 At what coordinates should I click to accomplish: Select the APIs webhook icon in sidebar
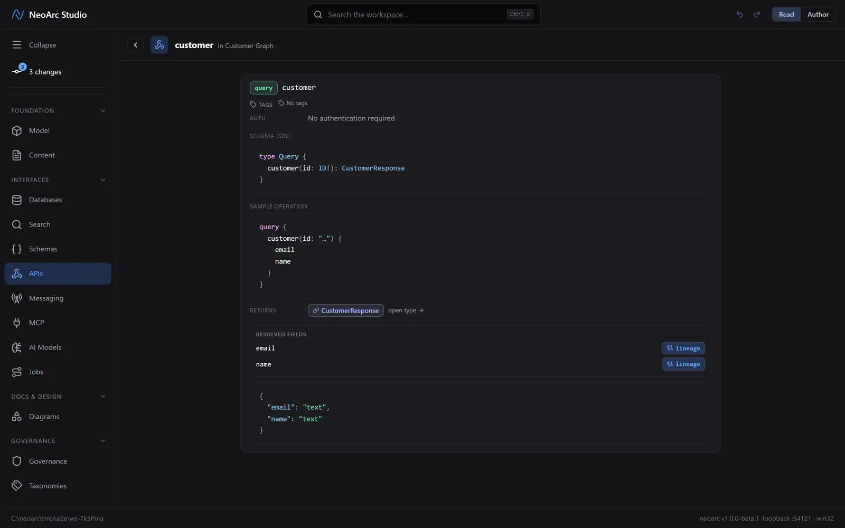pyautogui.click(x=17, y=274)
